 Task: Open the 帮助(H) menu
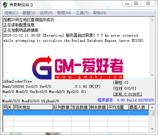[x=100, y=13]
